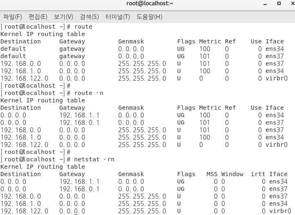Select the 'route -n' command text

(89, 93)
